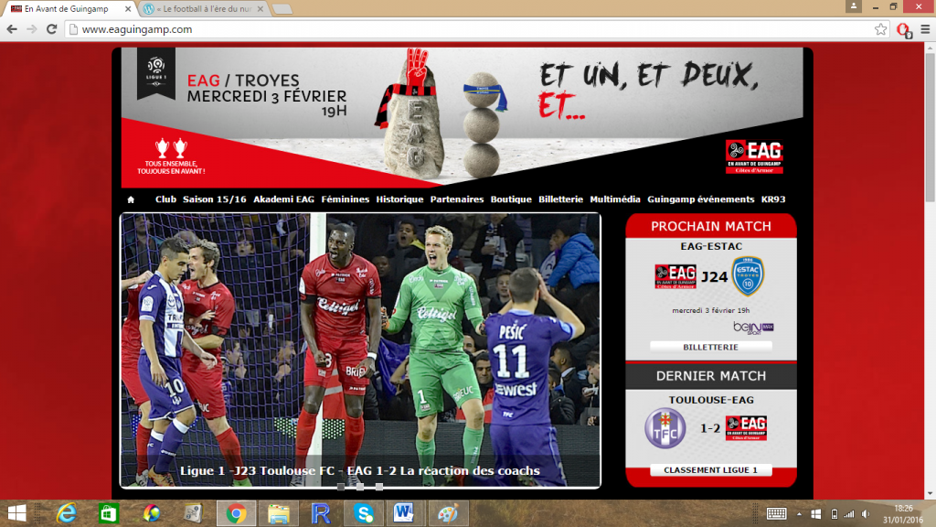
Task: Select the second slideshow indicator dot
Action: pos(360,487)
